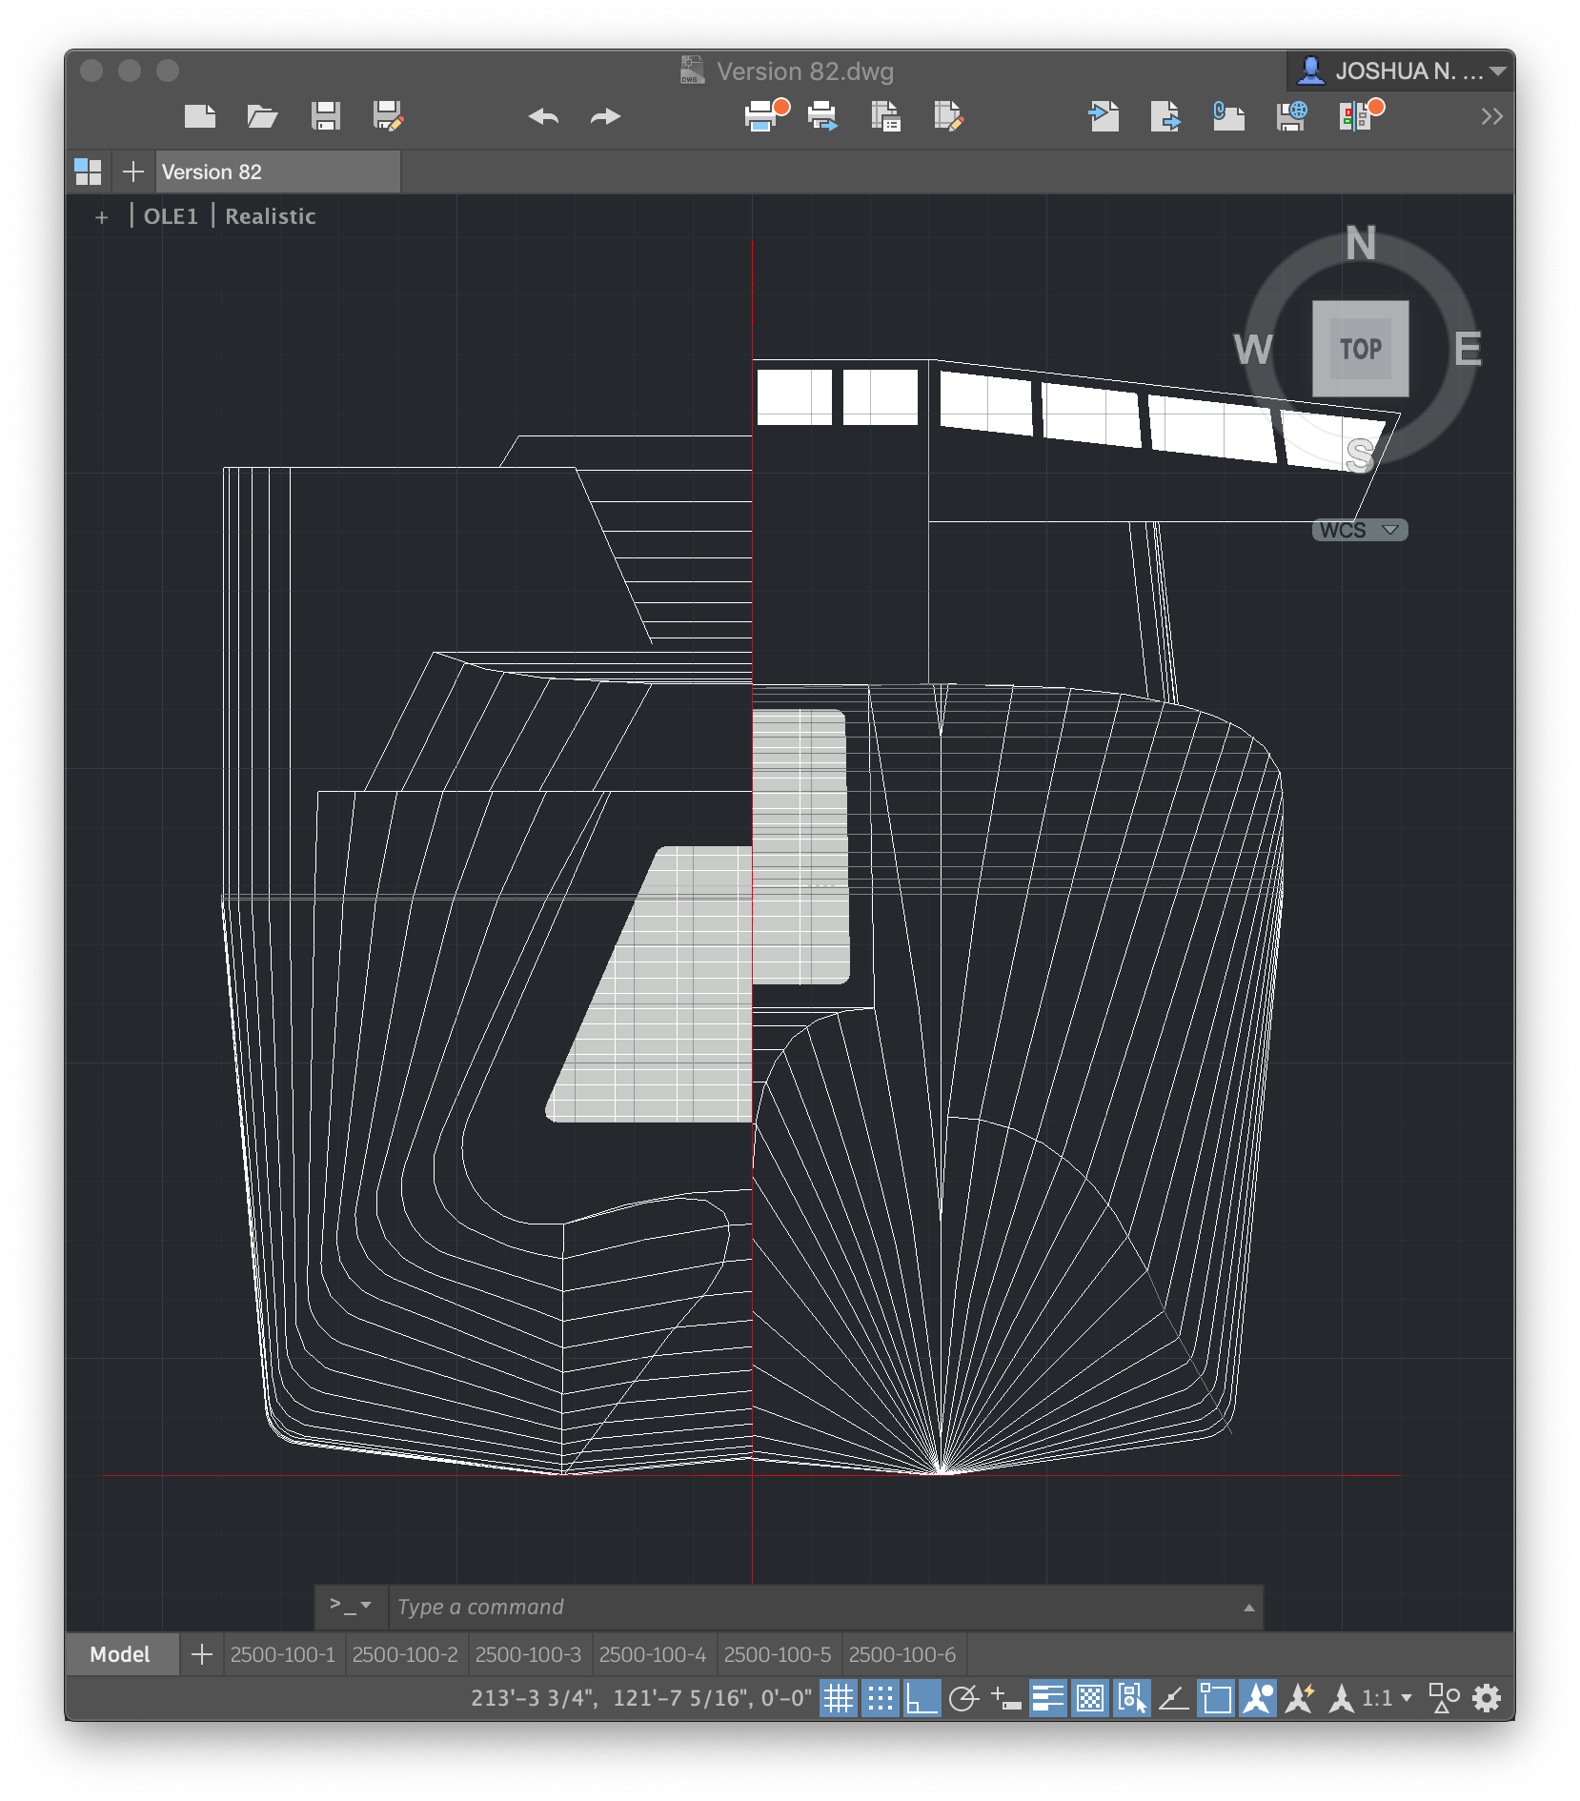Open the Print dialog with the printer icon
The image size is (1580, 1801).
coord(765,115)
